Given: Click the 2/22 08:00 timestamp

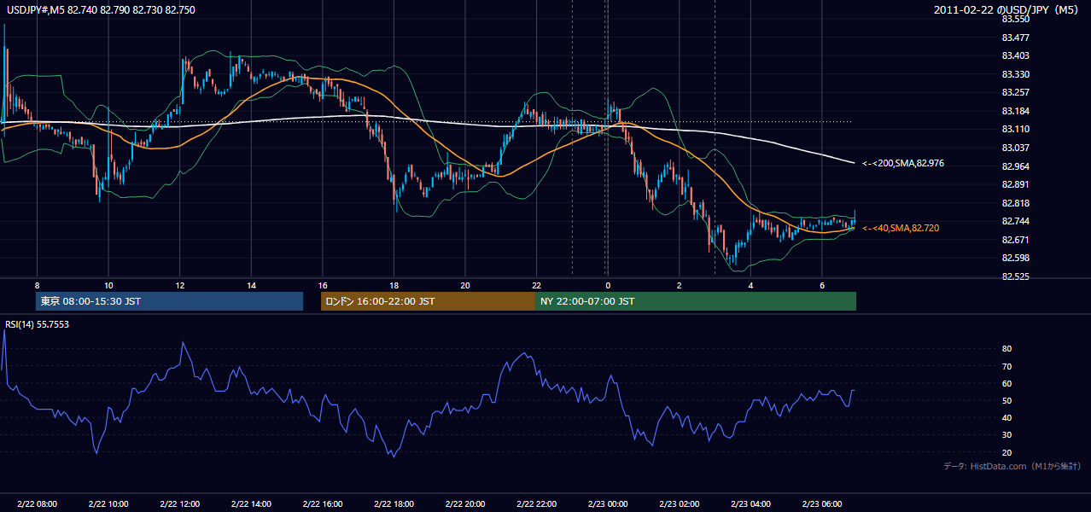Looking at the screenshot, I should tap(37, 504).
